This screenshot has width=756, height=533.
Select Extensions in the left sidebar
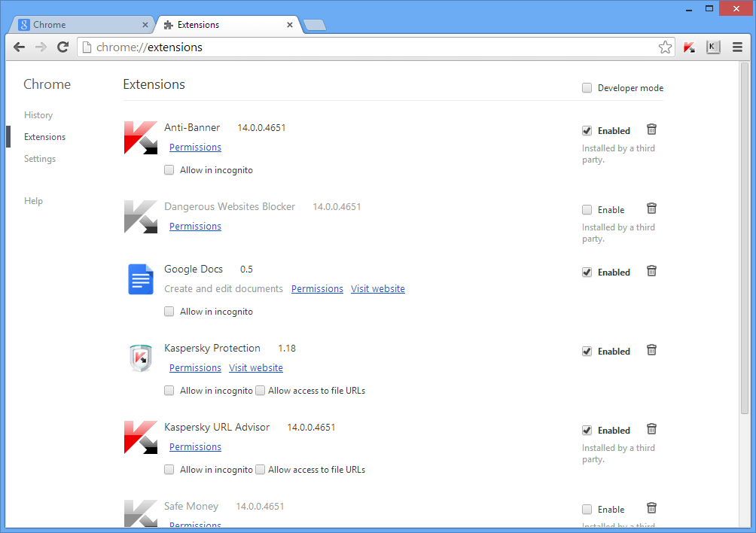coord(44,137)
